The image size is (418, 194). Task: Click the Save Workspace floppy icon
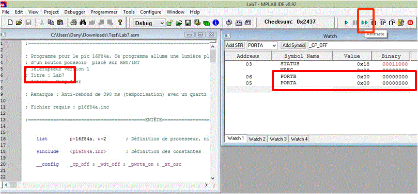point(188,23)
